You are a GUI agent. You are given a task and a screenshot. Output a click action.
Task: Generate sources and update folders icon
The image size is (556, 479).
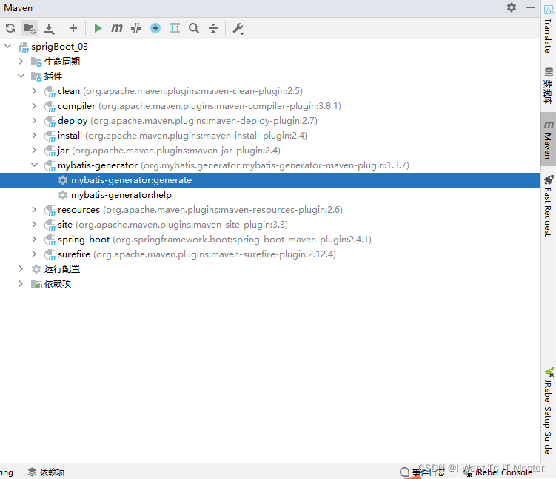pyautogui.click(x=30, y=28)
